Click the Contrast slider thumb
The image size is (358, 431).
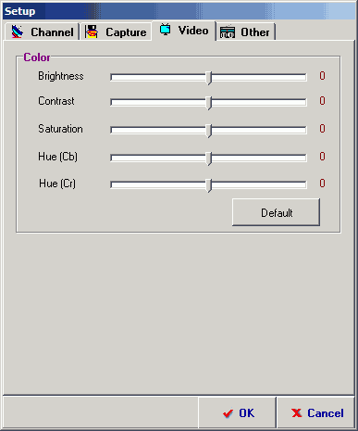209,103
